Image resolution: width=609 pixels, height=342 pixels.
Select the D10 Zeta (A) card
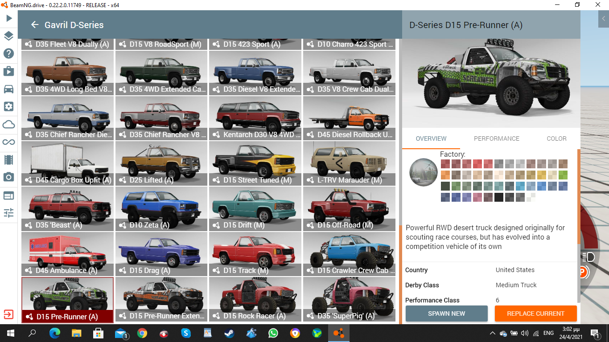tap(161, 208)
